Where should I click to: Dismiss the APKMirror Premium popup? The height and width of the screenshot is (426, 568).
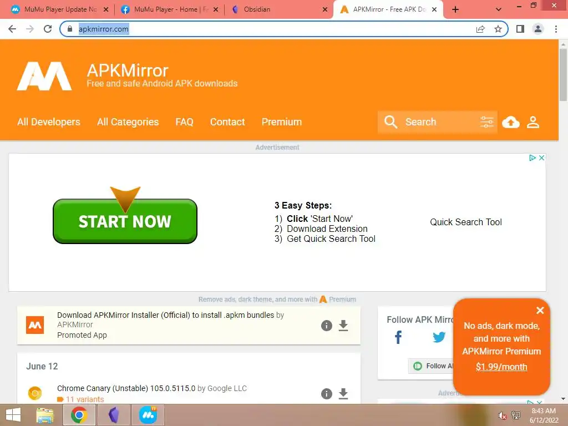click(540, 311)
